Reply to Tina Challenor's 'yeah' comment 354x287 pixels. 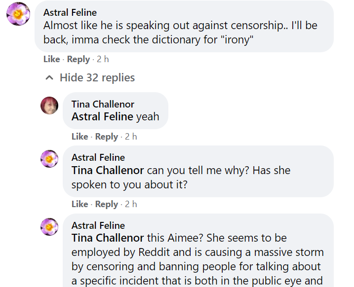pos(107,137)
